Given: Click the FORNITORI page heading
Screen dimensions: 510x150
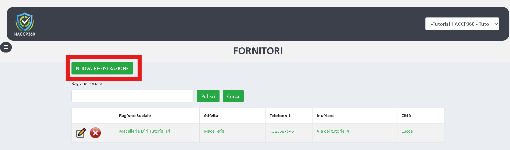Looking at the screenshot, I should (258, 51).
